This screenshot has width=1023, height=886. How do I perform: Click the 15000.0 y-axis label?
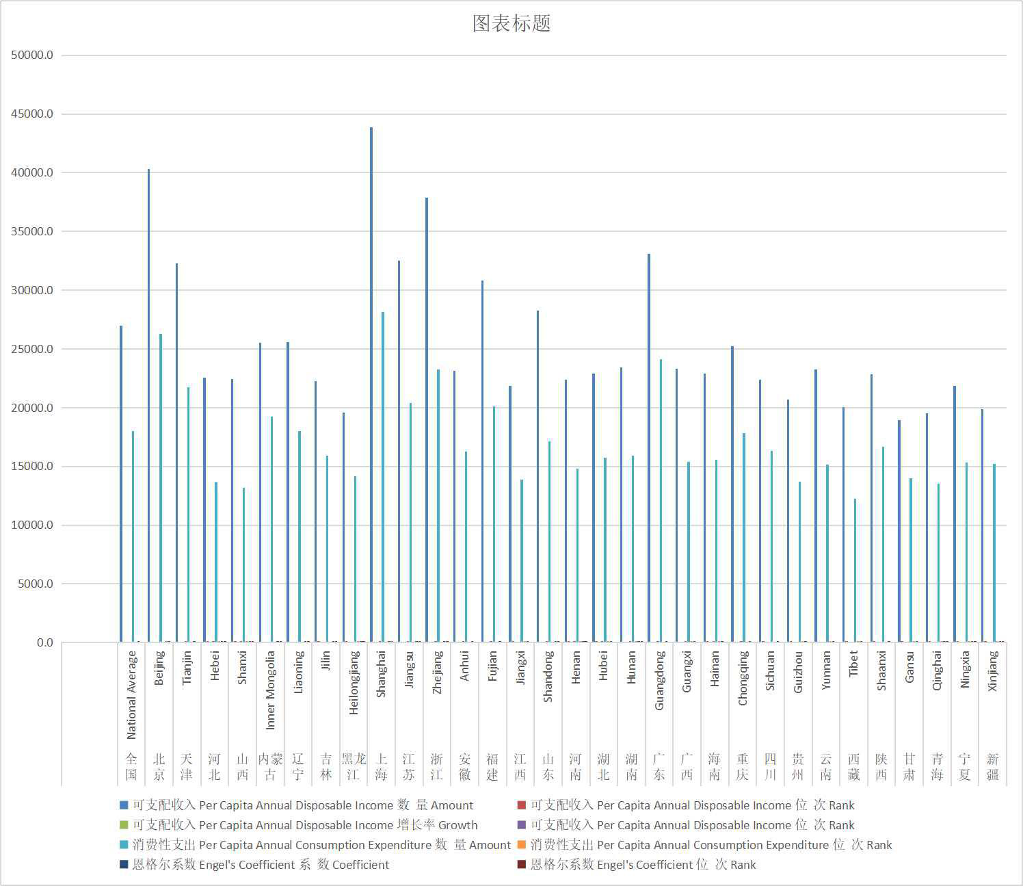click(32, 467)
